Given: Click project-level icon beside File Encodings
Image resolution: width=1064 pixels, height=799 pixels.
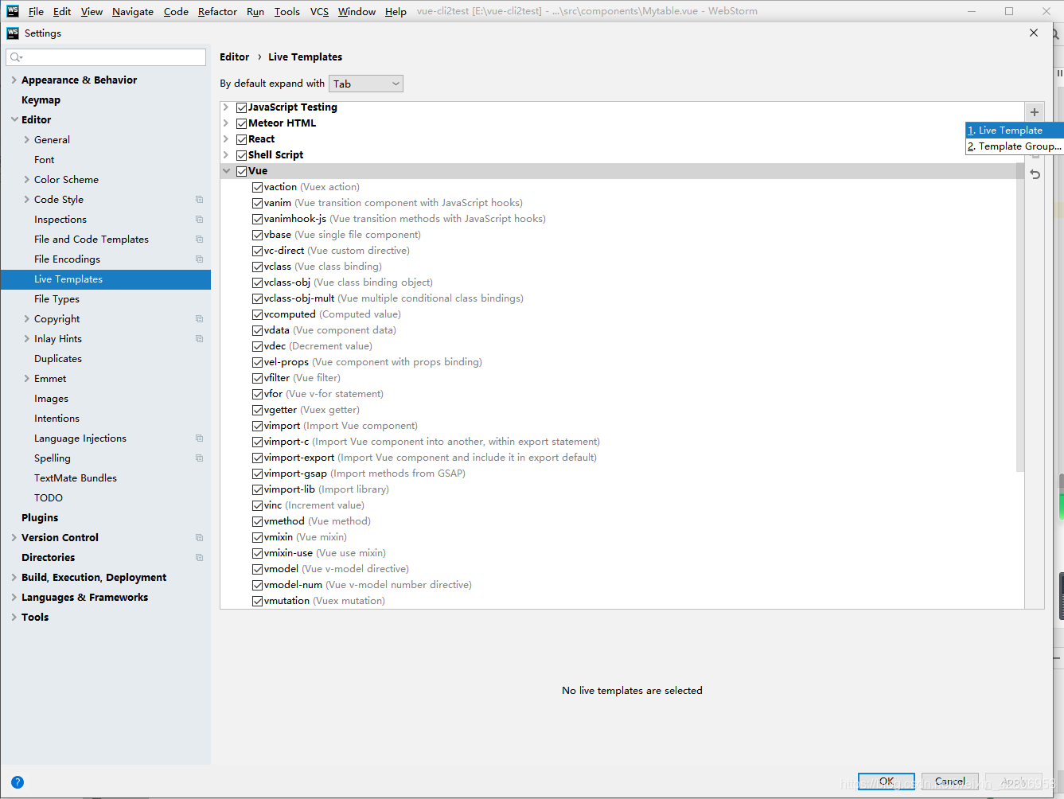Looking at the screenshot, I should click(x=199, y=259).
